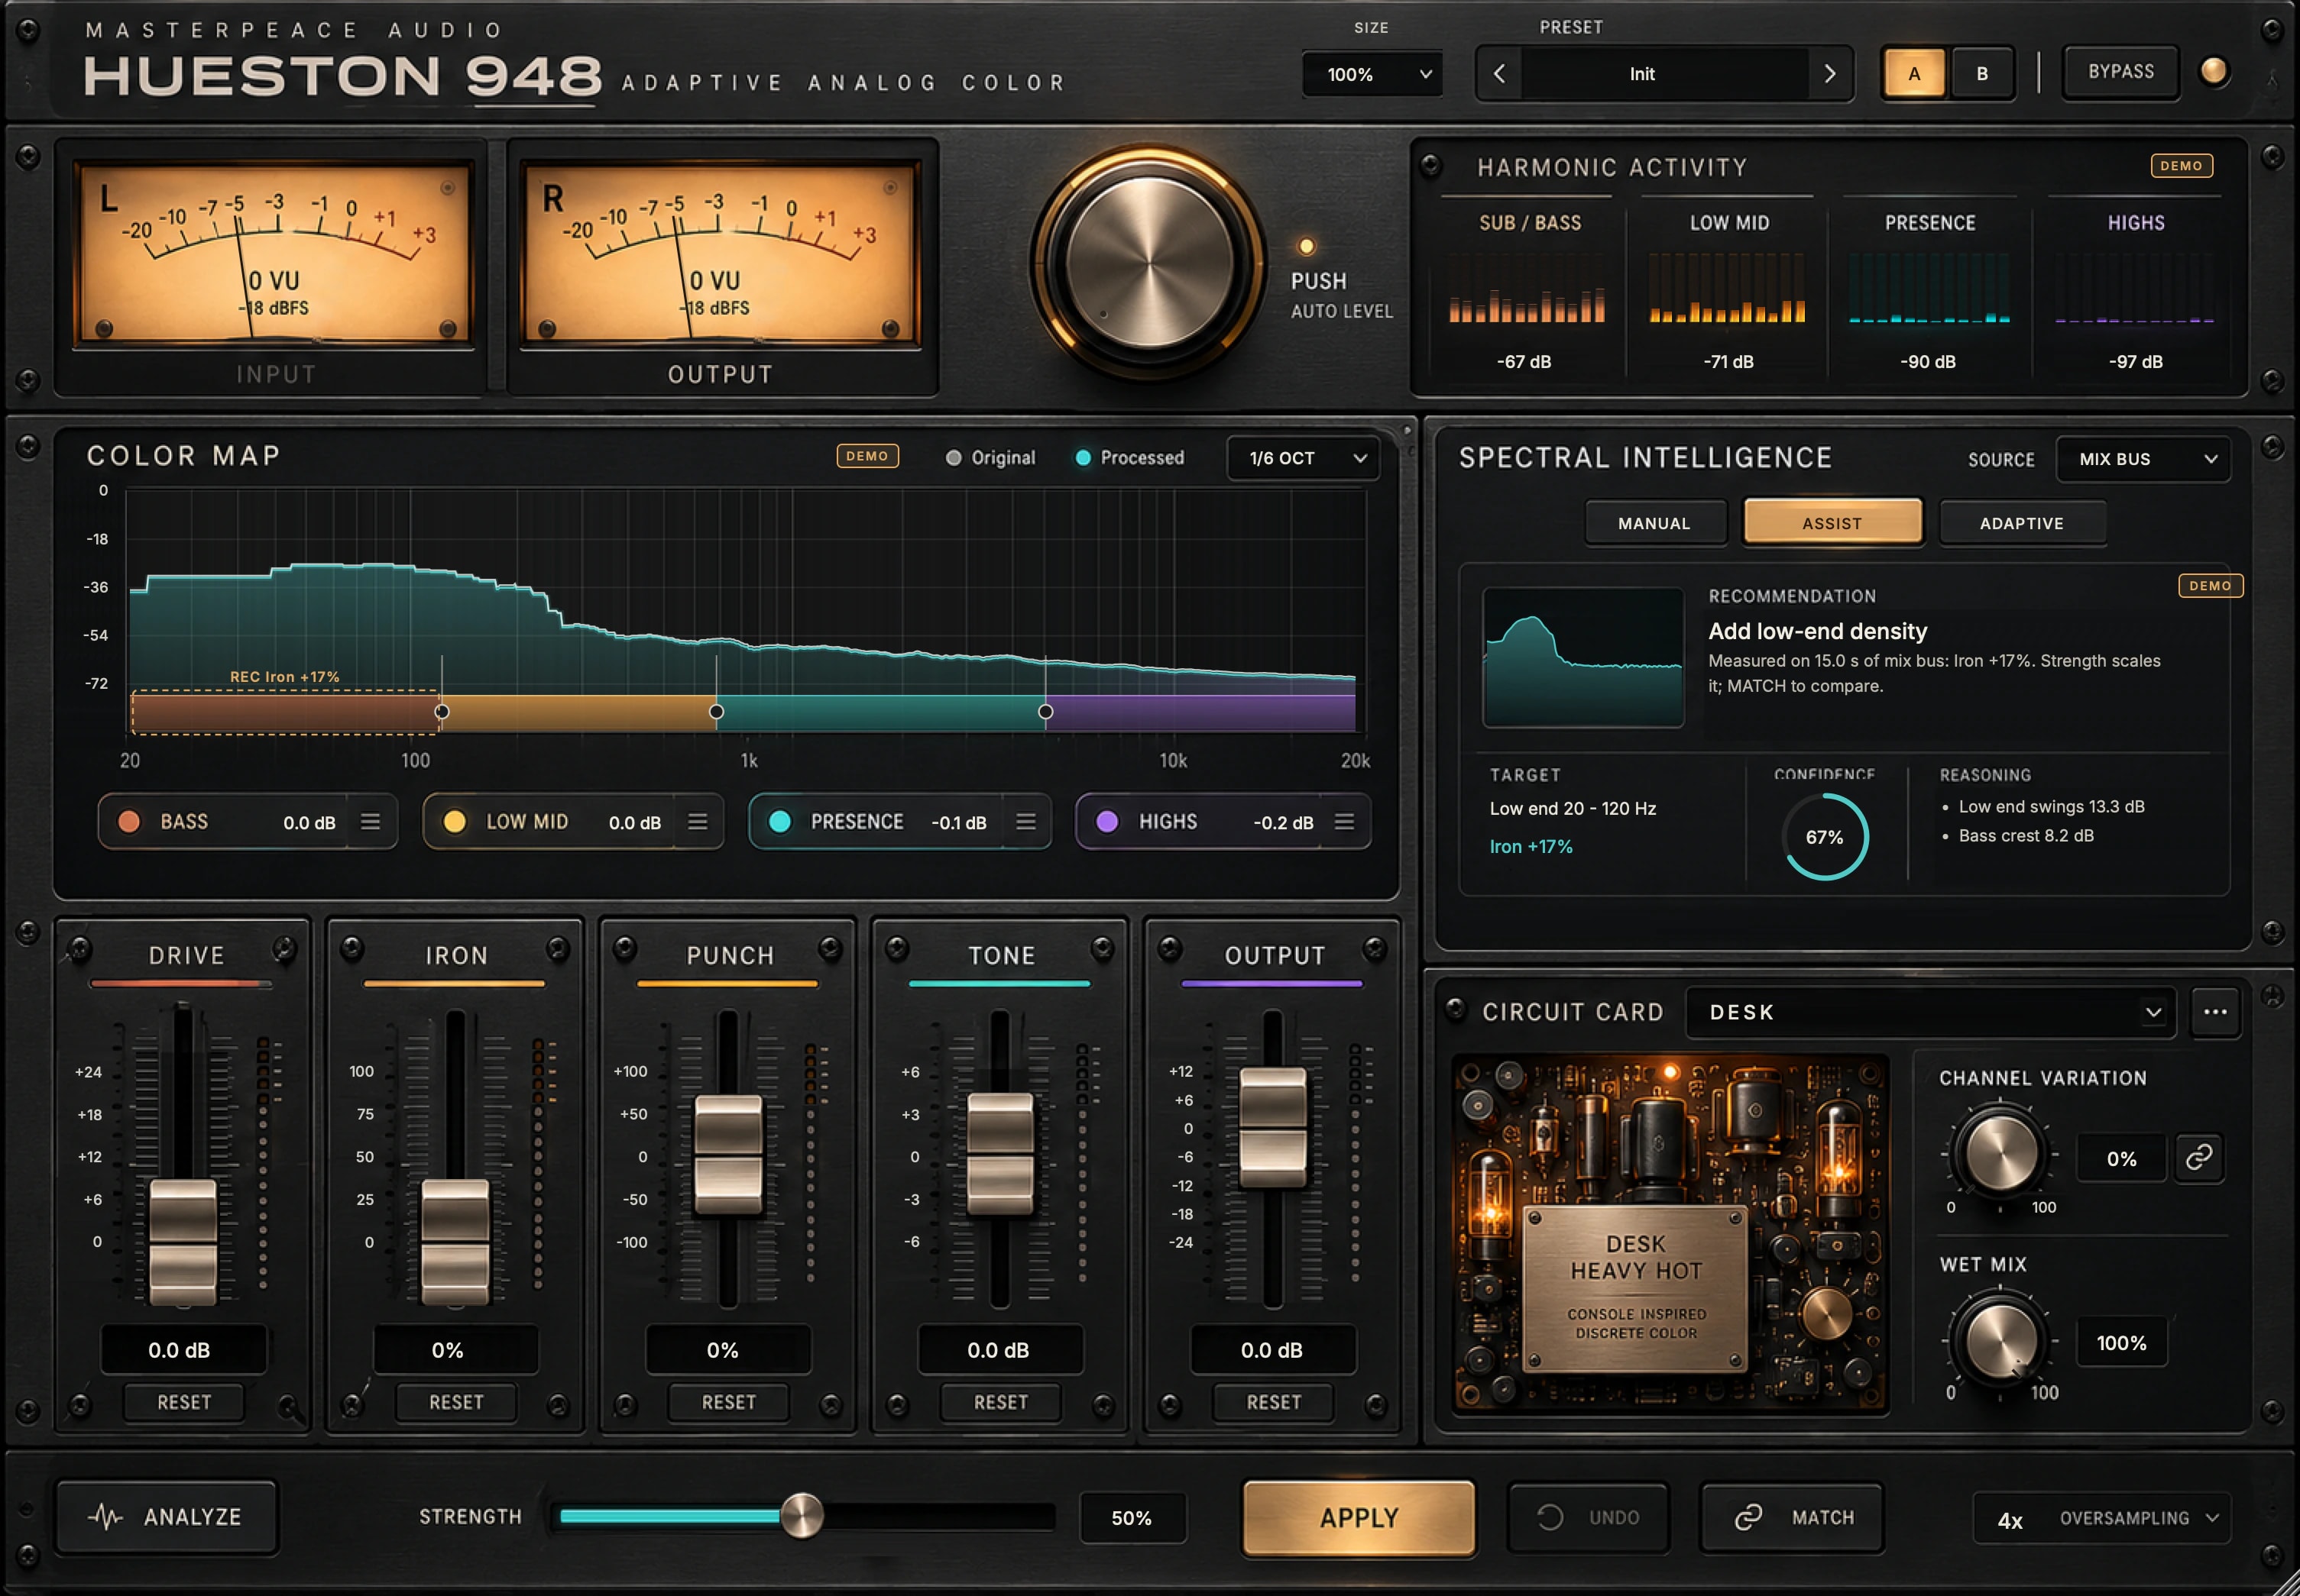Open the circuit card more options menu
Screen dimensions: 2300x1596
click(x=2215, y=1012)
